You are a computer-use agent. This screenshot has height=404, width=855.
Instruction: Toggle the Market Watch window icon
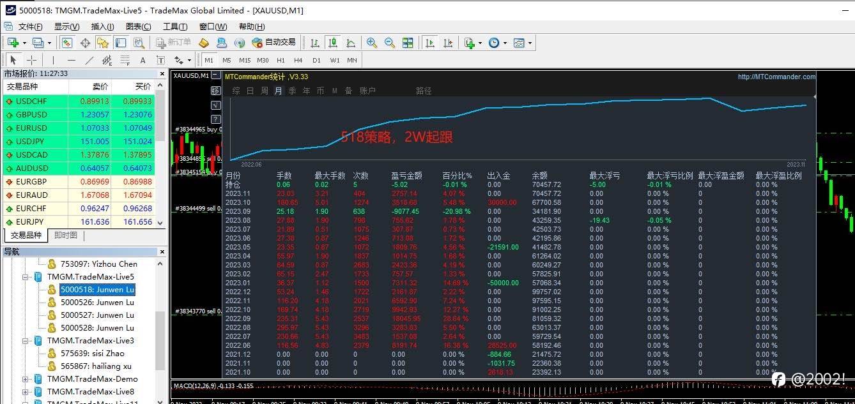(x=67, y=43)
